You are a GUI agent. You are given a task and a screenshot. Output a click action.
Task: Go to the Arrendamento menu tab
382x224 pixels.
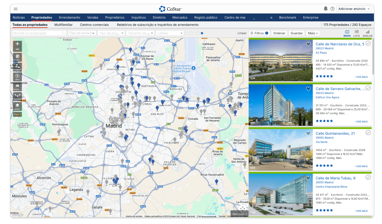pos(69,17)
